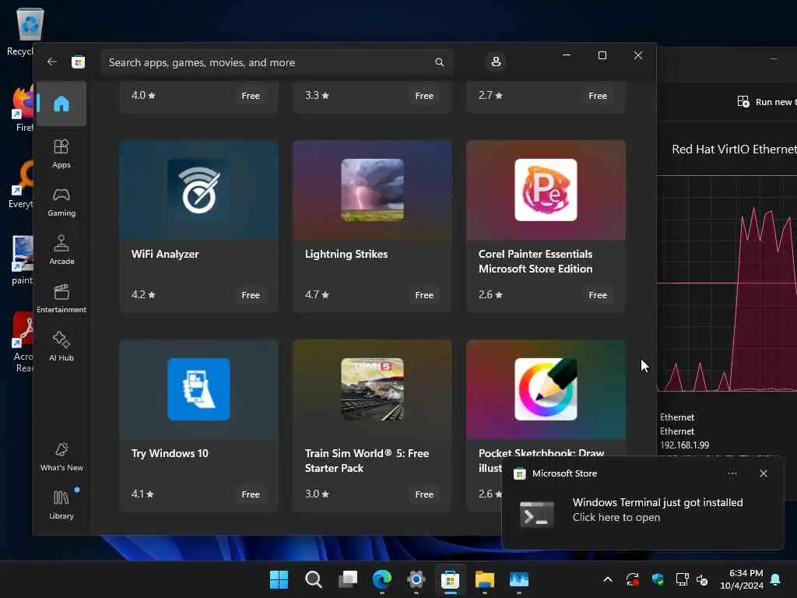The height and width of the screenshot is (598, 797).
Task: Open the Apps section in sidebar
Action: [61, 153]
